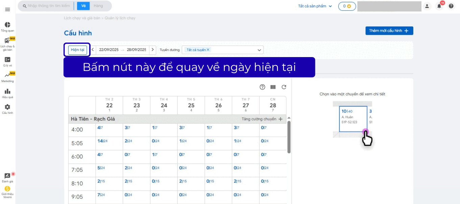The width and height of the screenshot is (460, 204).
Task: Click Tăng cường chuyến for Hà Tiên route
Action: [x=262, y=119]
